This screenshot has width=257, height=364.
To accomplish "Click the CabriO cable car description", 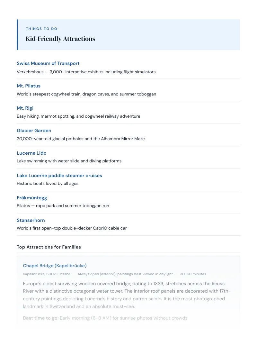I will click(x=72, y=228).
